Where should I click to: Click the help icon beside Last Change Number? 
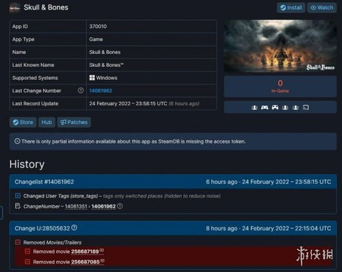click(81, 90)
